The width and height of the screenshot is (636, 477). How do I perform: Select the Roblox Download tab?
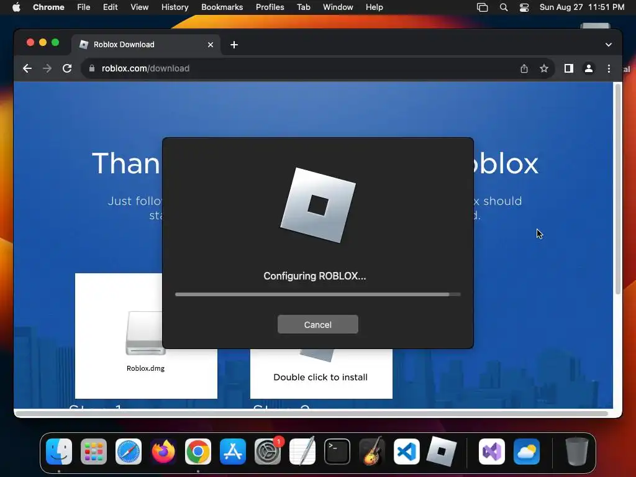(146, 45)
